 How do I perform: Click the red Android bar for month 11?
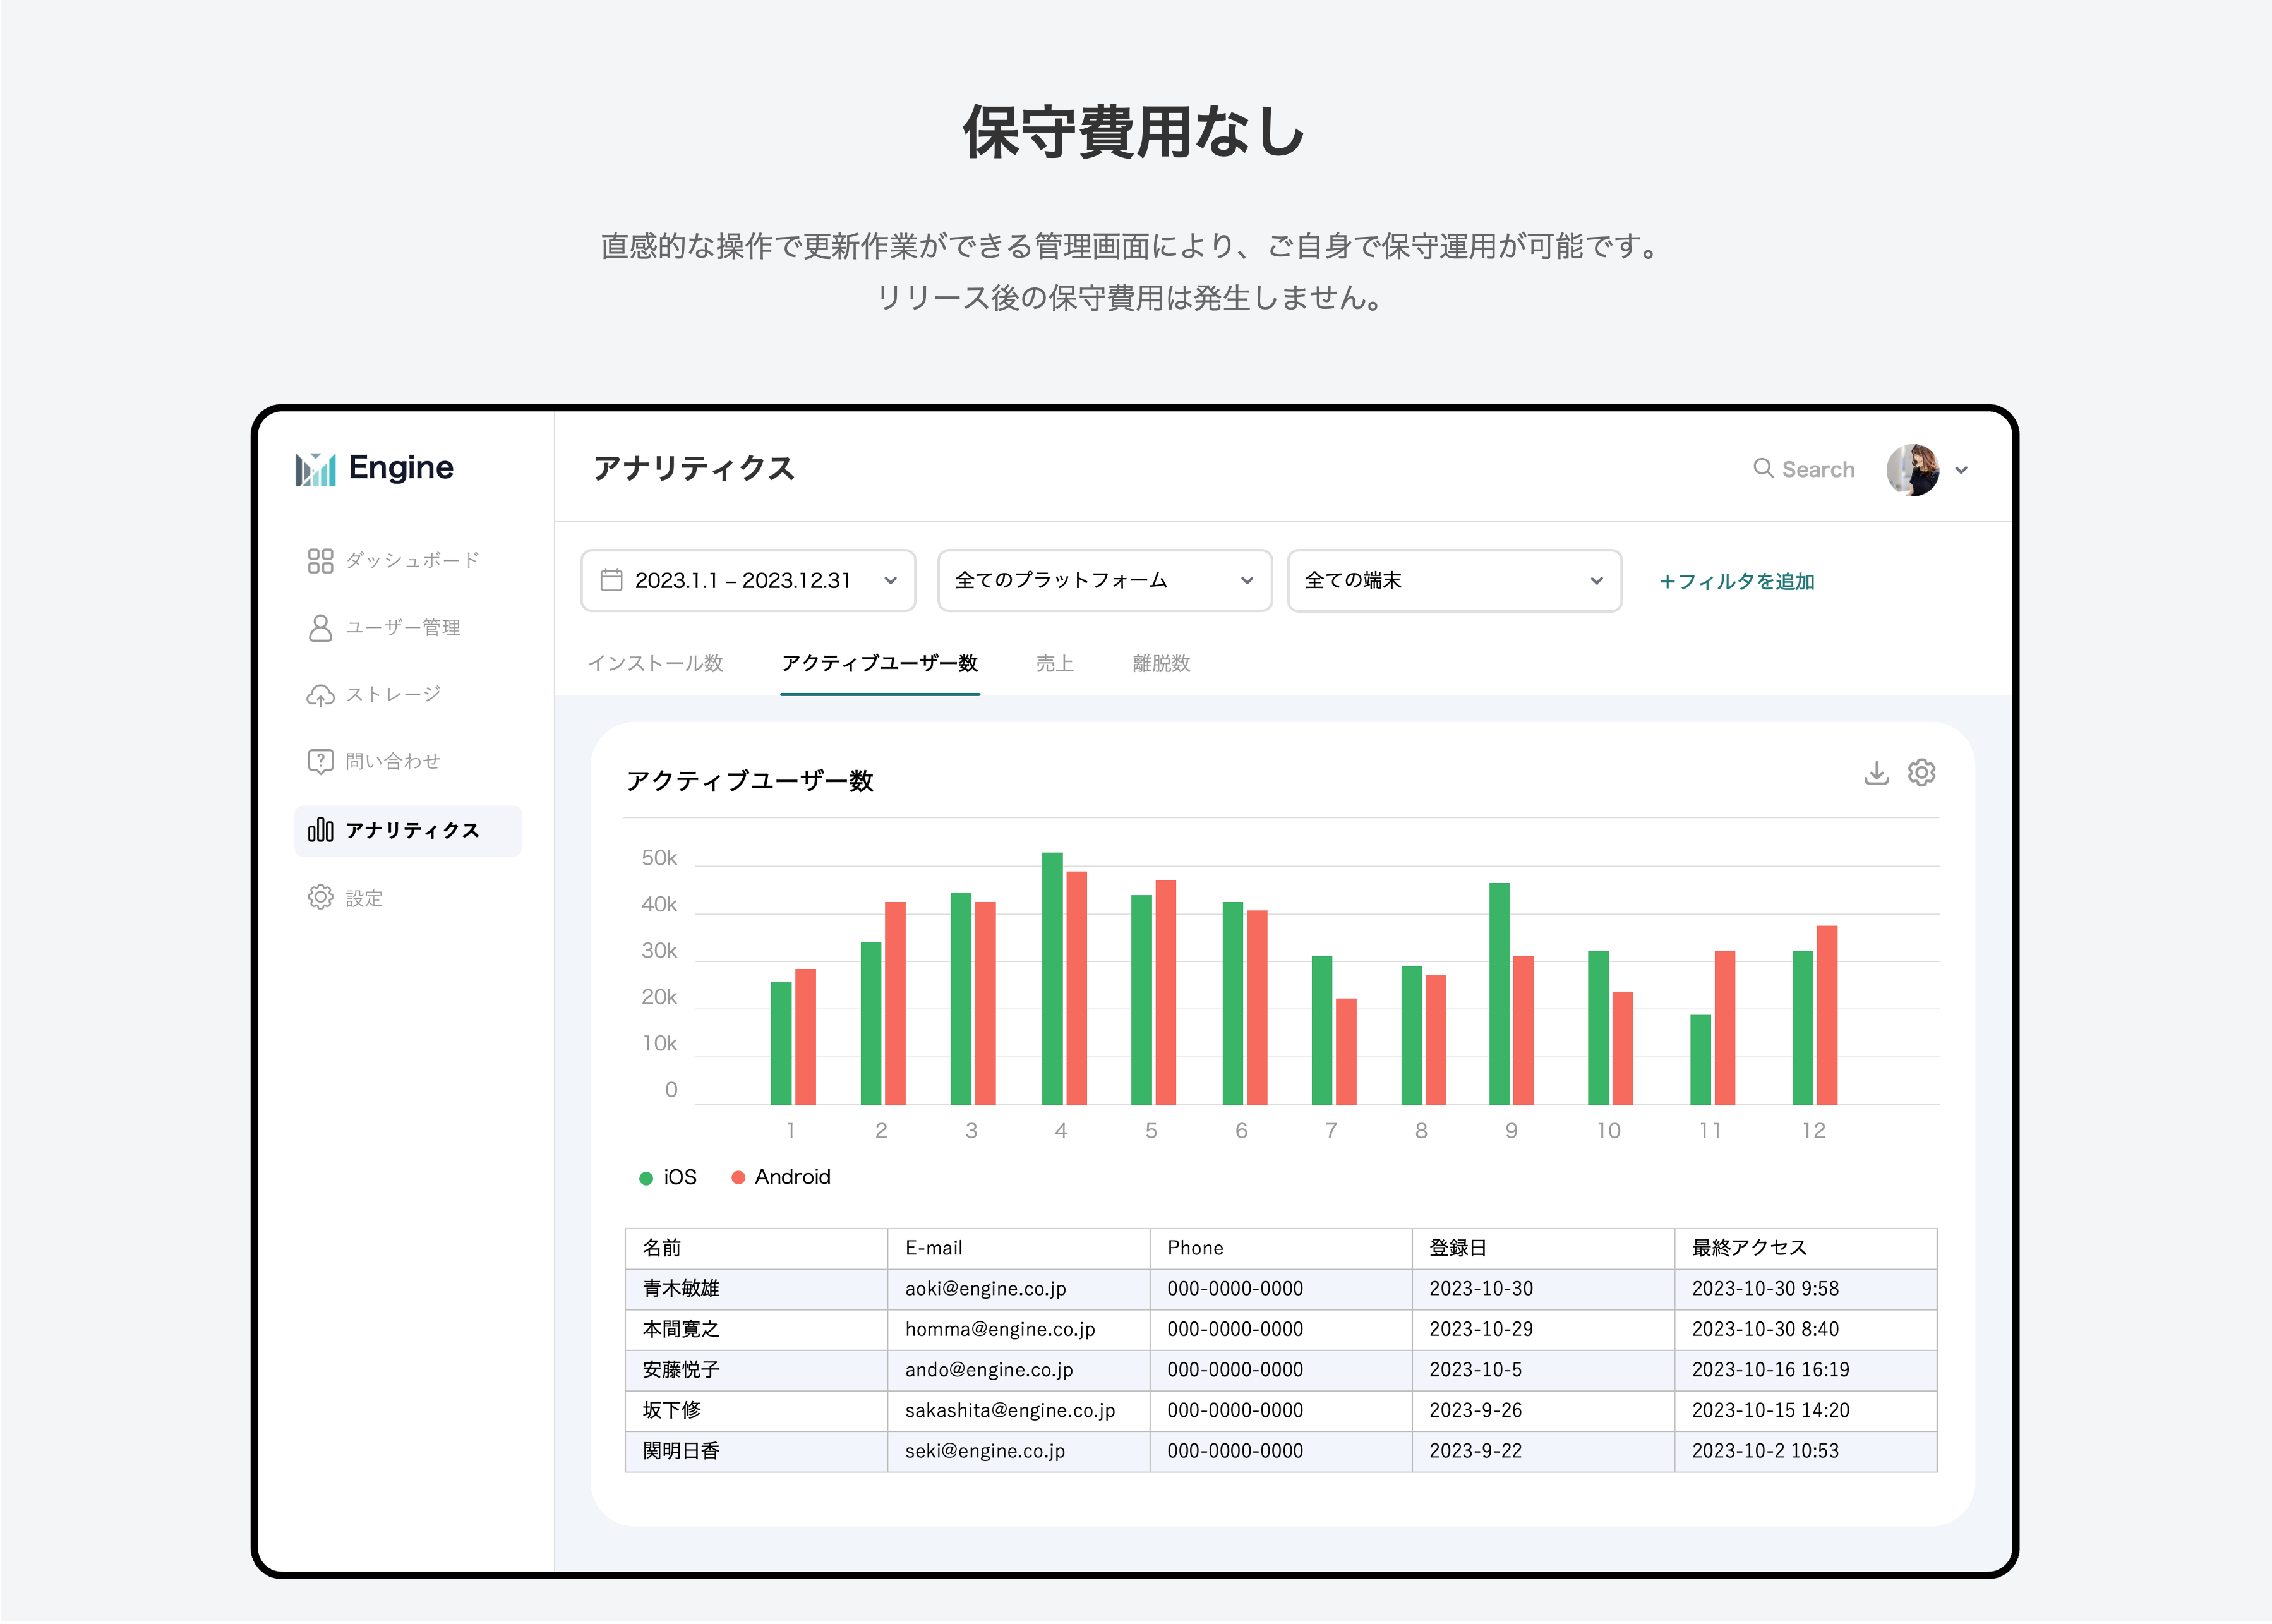pos(1725,1028)
